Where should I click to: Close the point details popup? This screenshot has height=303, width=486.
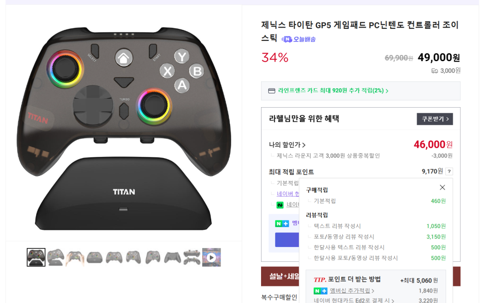[442, 187]
